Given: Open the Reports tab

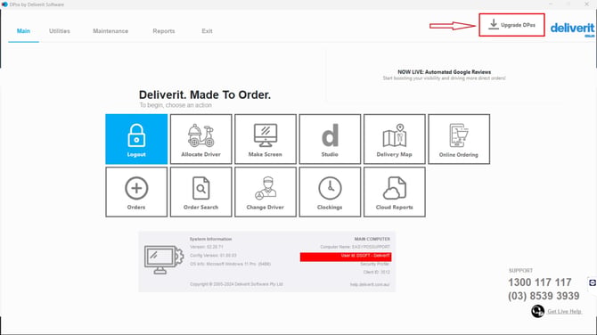Looking at the screenshot, I should pos(164,31).
